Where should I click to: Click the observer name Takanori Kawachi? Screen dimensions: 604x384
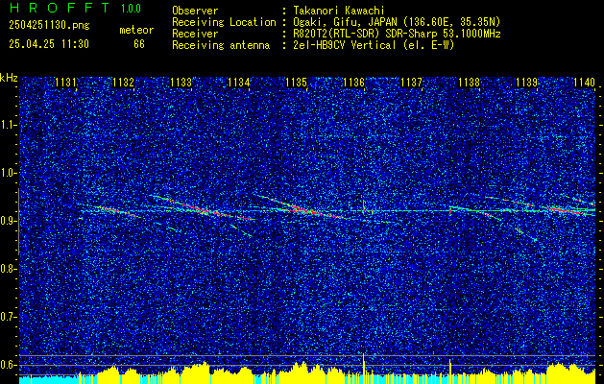click(x=339, y=11)
